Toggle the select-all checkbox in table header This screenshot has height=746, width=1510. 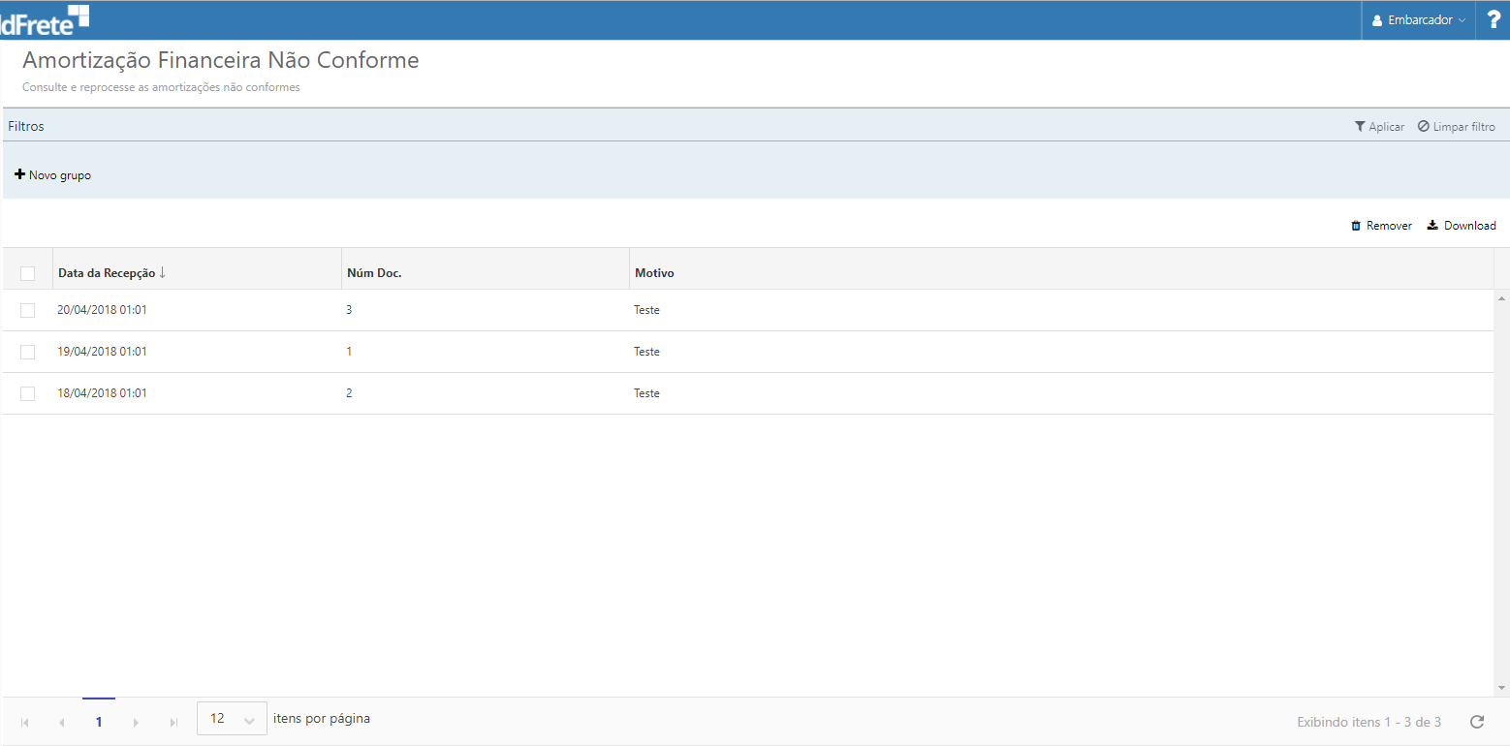pyautogui.click(x=27, y=273)
